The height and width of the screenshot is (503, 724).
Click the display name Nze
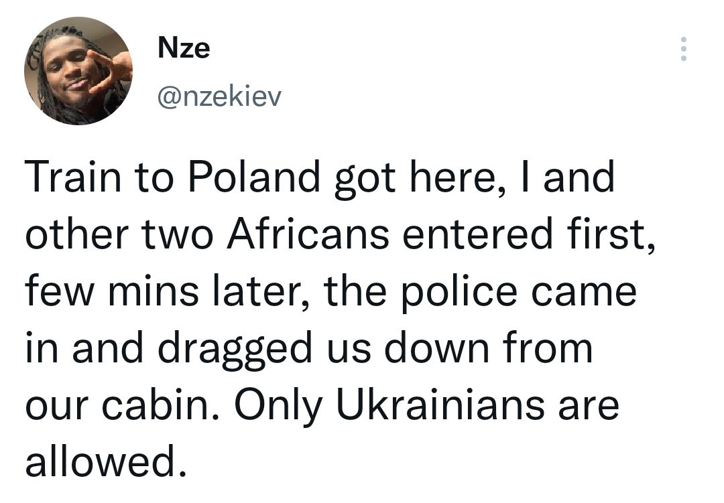[184, 48]
